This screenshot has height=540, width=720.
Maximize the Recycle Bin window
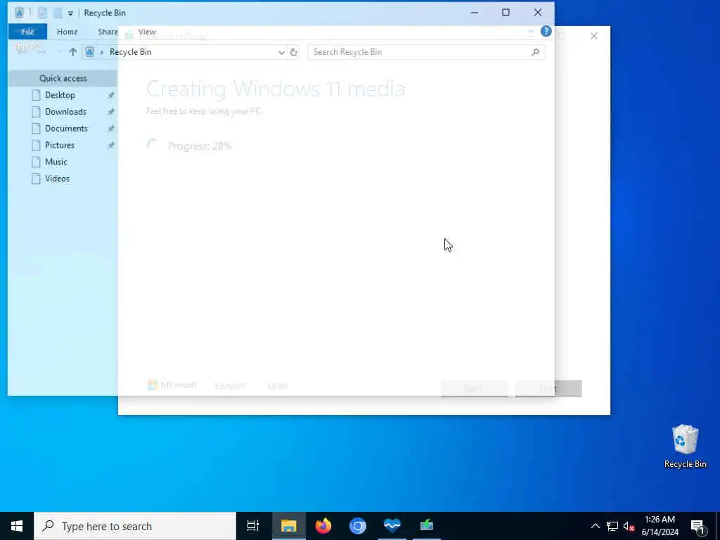click(x=506, y=13)
